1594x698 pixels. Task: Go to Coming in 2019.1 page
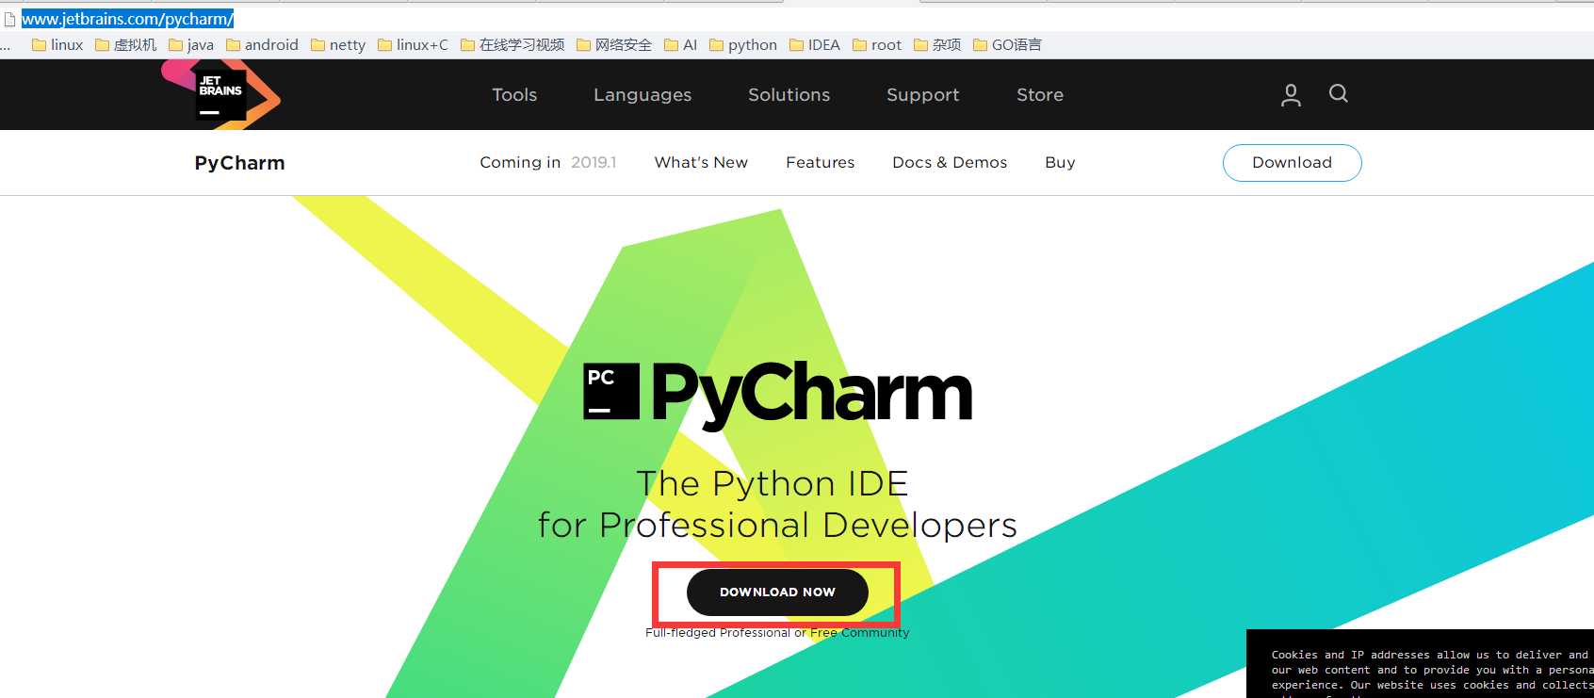[548, 162]
